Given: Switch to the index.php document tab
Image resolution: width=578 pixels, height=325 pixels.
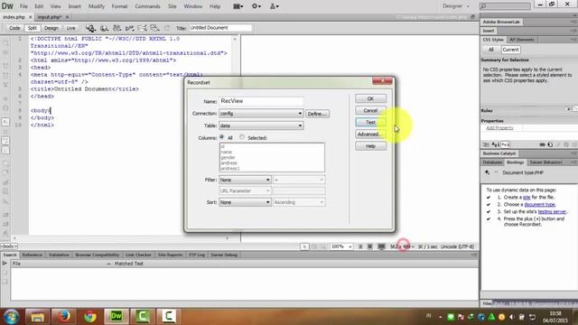Looking at the screenshot, I should 14,17.
